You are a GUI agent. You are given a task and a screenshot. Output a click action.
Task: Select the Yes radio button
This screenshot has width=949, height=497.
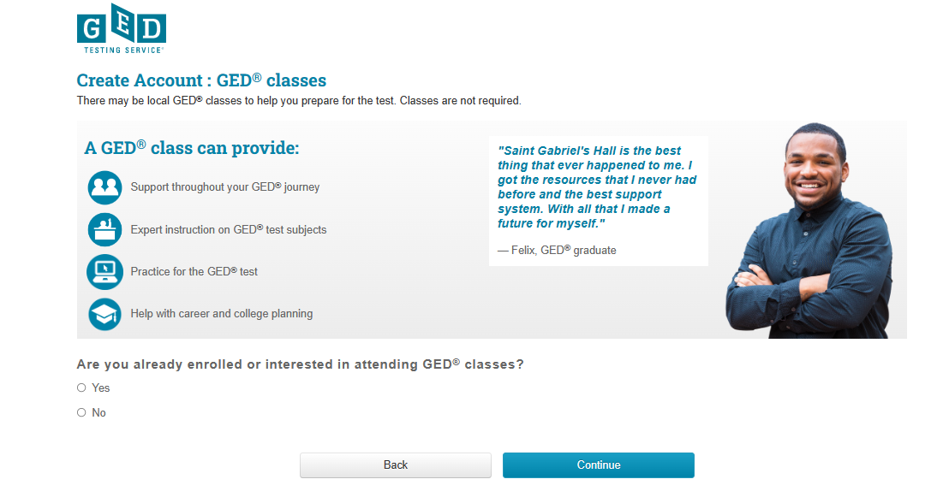click(82, 388)
